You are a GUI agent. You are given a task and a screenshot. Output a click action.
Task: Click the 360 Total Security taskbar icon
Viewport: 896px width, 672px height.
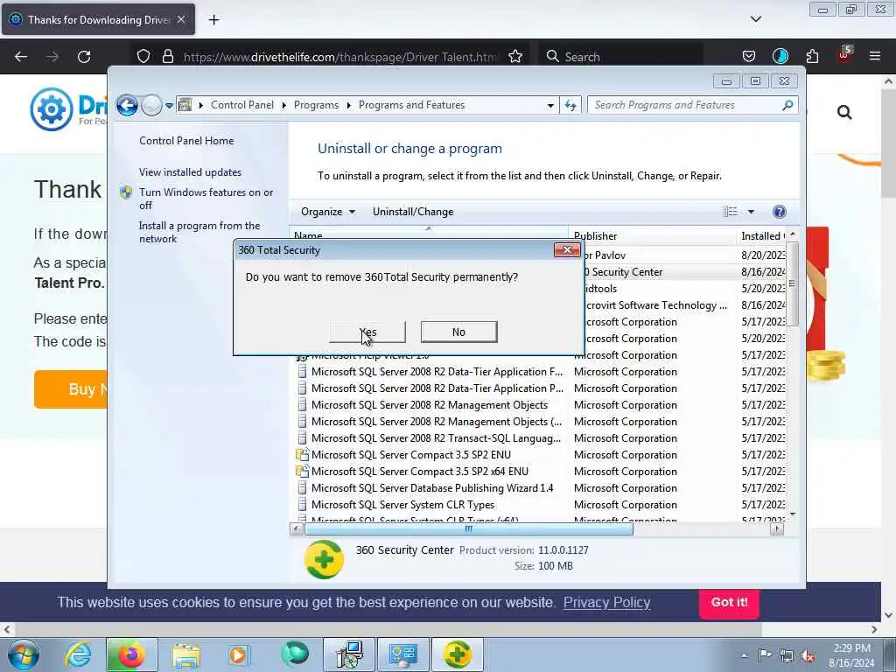pos(457,654)
